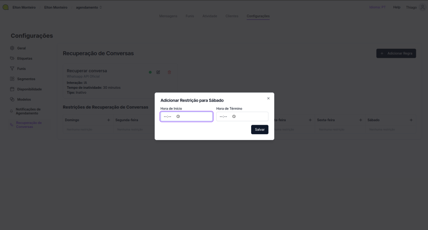
Task: Open clock picker in Hora de Início
Action: (x=178, y=117)
